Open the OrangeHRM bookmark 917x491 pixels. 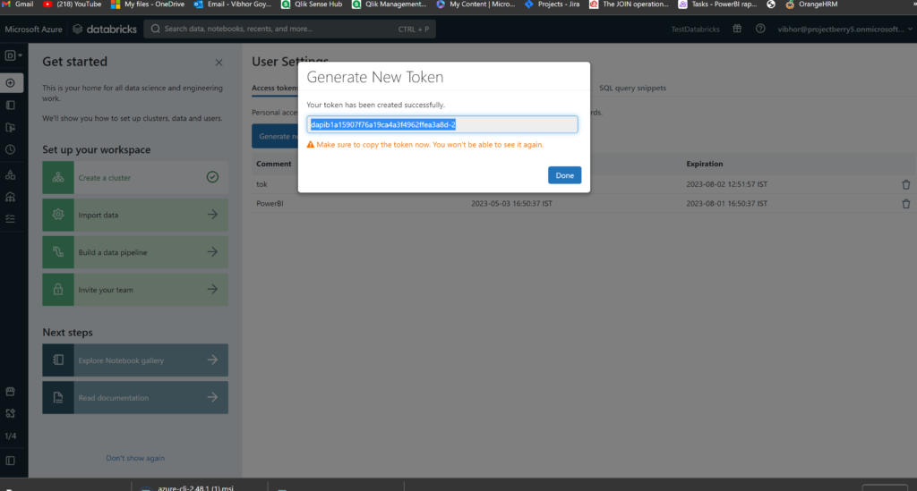(811, 4)
